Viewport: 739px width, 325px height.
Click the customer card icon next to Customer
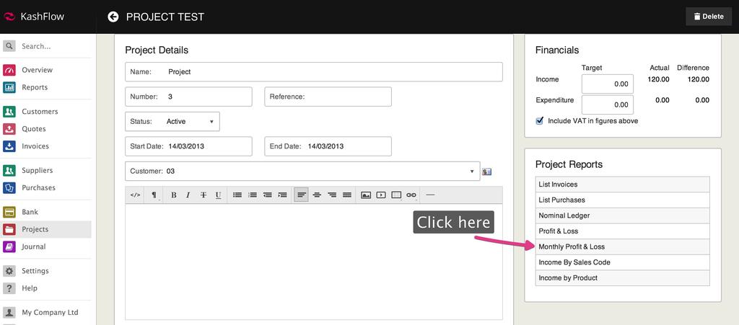[x=487, y=172]
